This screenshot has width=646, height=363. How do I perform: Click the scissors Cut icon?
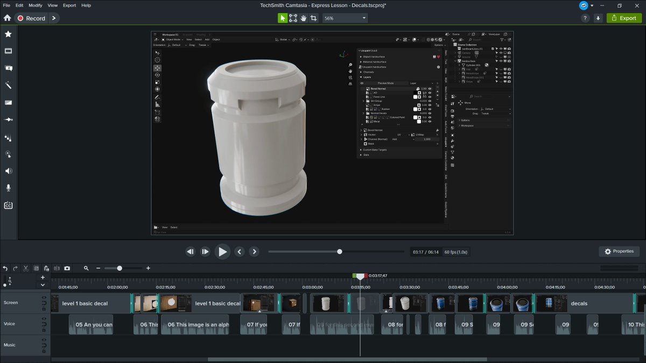(x=25, y=268)
